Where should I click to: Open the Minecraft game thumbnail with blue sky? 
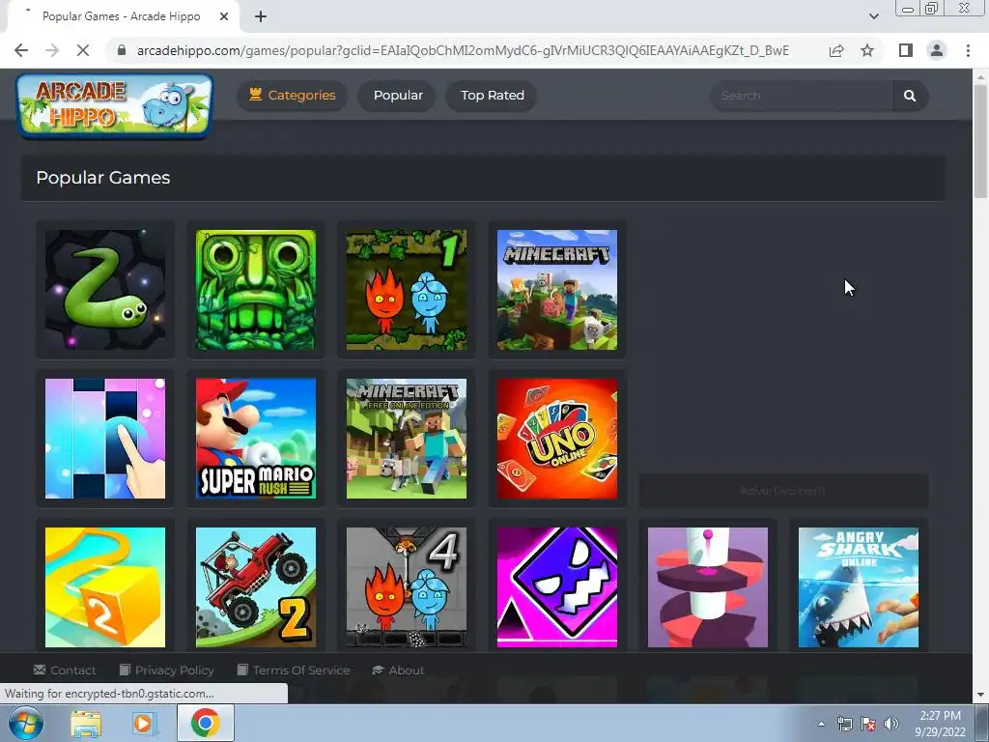pyautogui.click(x=557, y=290)
